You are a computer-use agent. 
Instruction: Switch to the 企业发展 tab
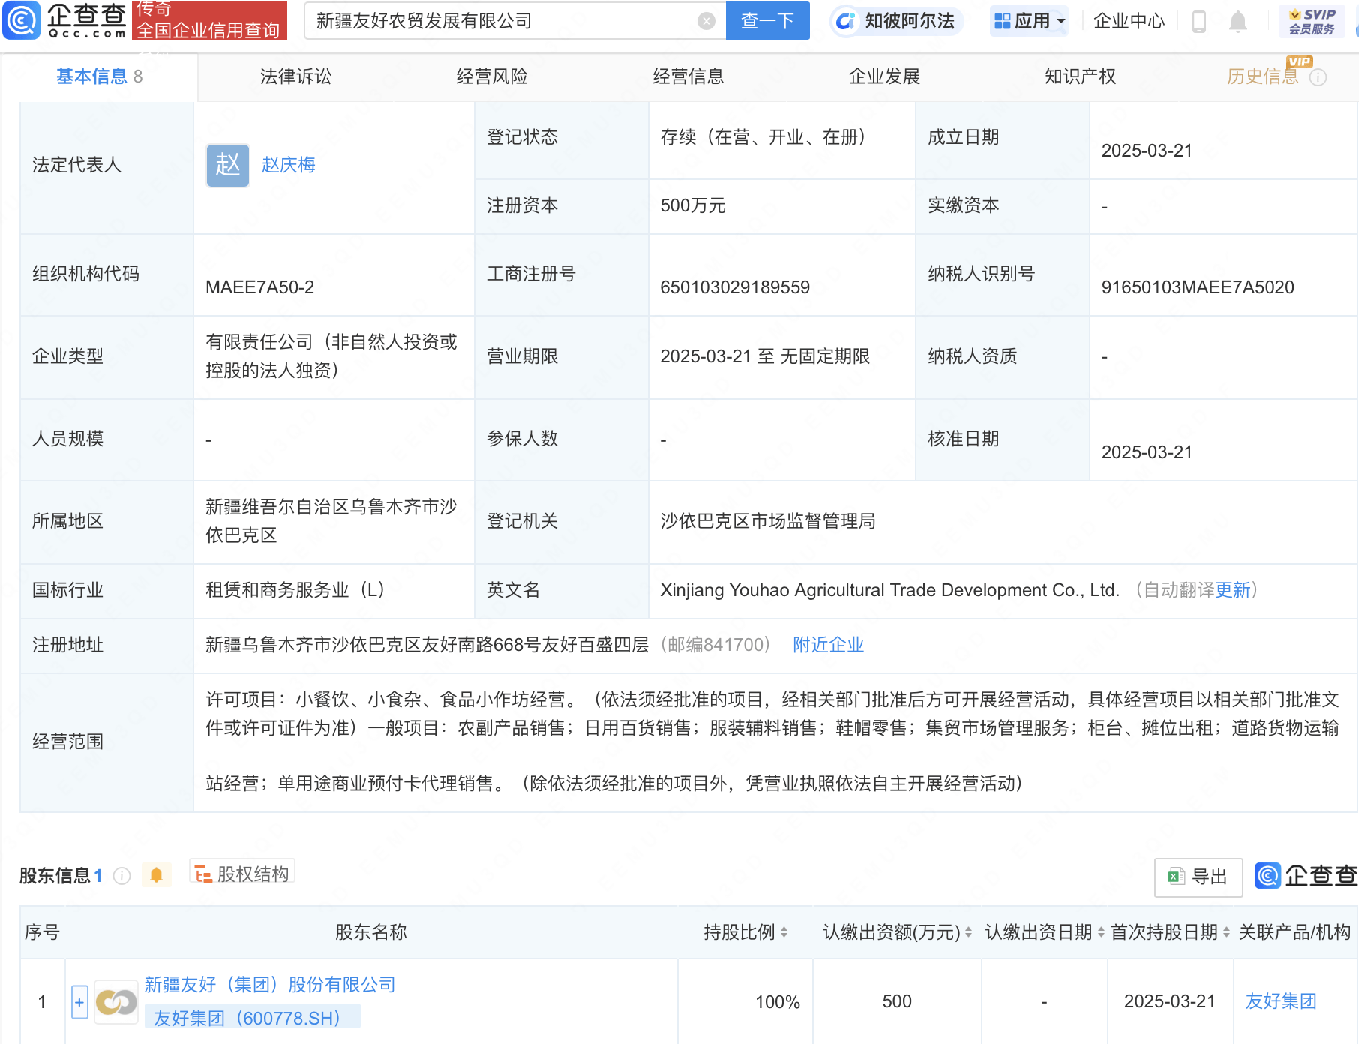pyautogui.click(x=884, y=76)
